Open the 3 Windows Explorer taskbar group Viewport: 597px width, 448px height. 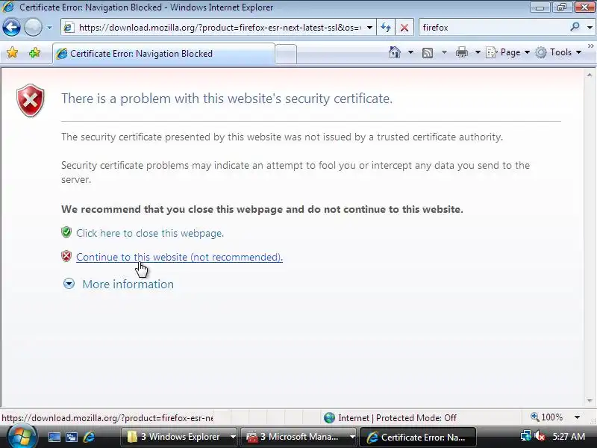tap(179, 437)
